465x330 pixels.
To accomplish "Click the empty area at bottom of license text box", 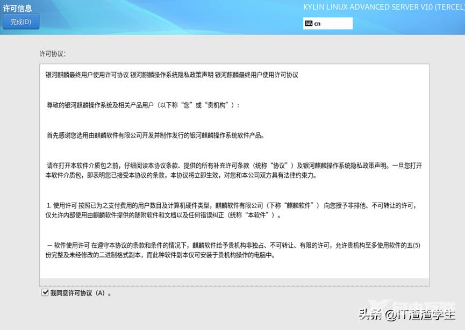I will click(x=234, y=271).
